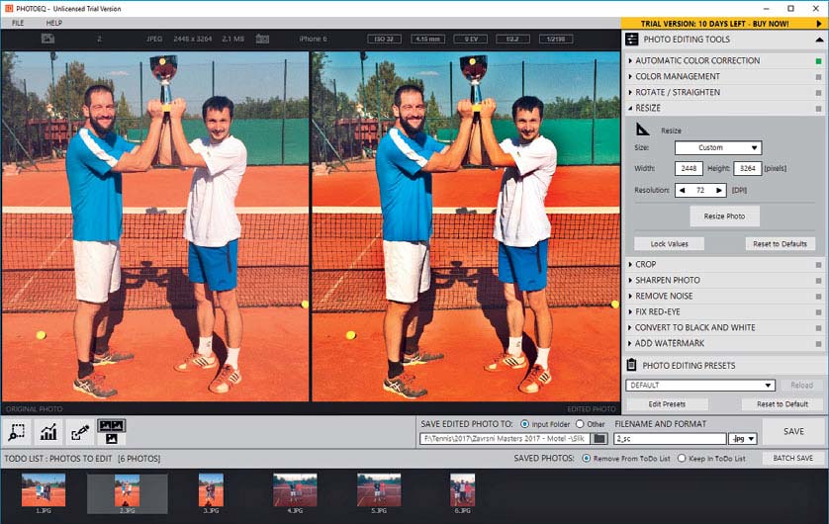Click the resize triangle ruler icon
Viewport: 829px width, 524px height.
tap(642, 129)
